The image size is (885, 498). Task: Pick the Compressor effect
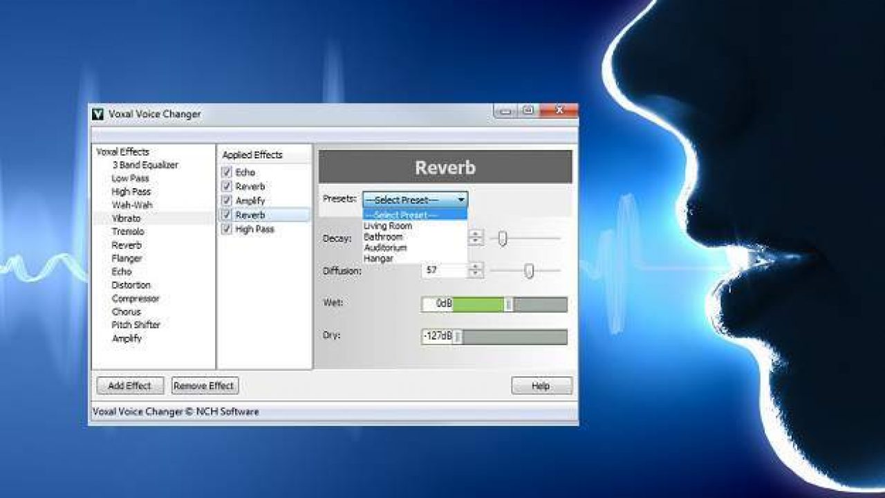pyautogui.click(x=136, y=299)
